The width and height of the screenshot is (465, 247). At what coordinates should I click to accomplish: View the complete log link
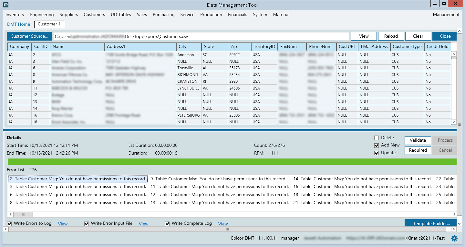coord(223,224)
